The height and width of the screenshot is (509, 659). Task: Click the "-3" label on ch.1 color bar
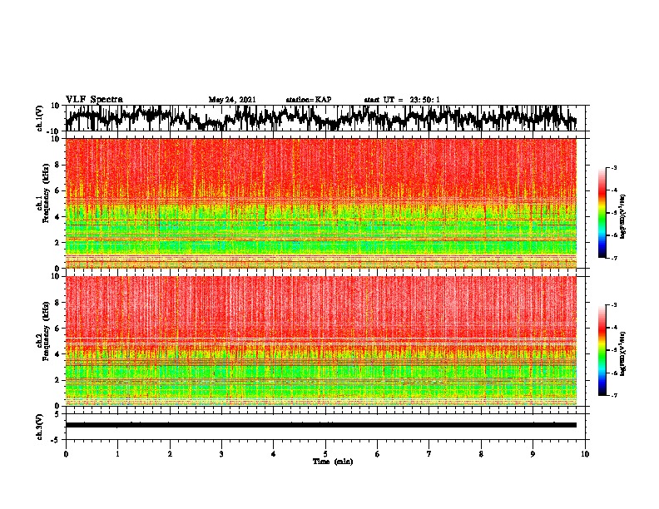[613, 168]
